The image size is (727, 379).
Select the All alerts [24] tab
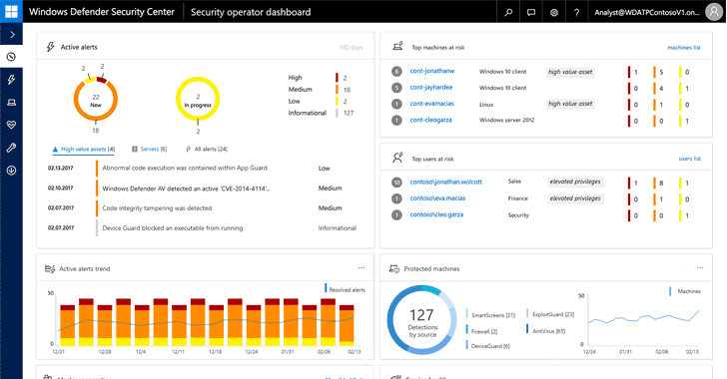(x=207, y=150)
